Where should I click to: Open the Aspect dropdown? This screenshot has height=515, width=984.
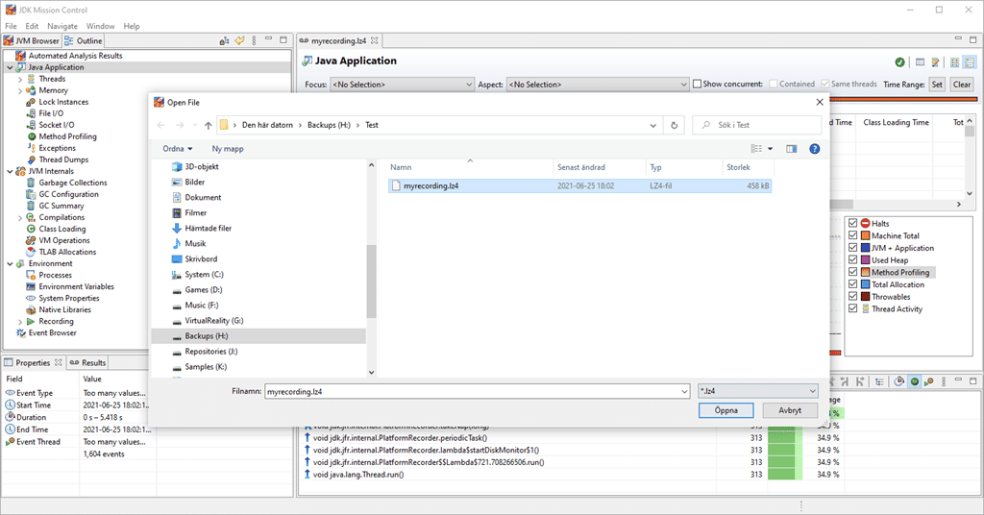click(598, 84)
